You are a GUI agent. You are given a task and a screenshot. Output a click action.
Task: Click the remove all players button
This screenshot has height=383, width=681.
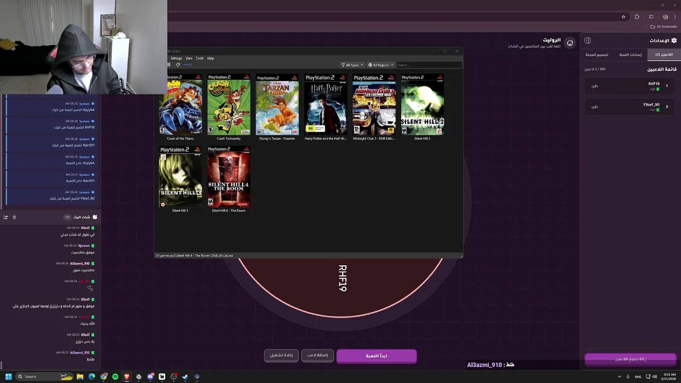point(630,359)
